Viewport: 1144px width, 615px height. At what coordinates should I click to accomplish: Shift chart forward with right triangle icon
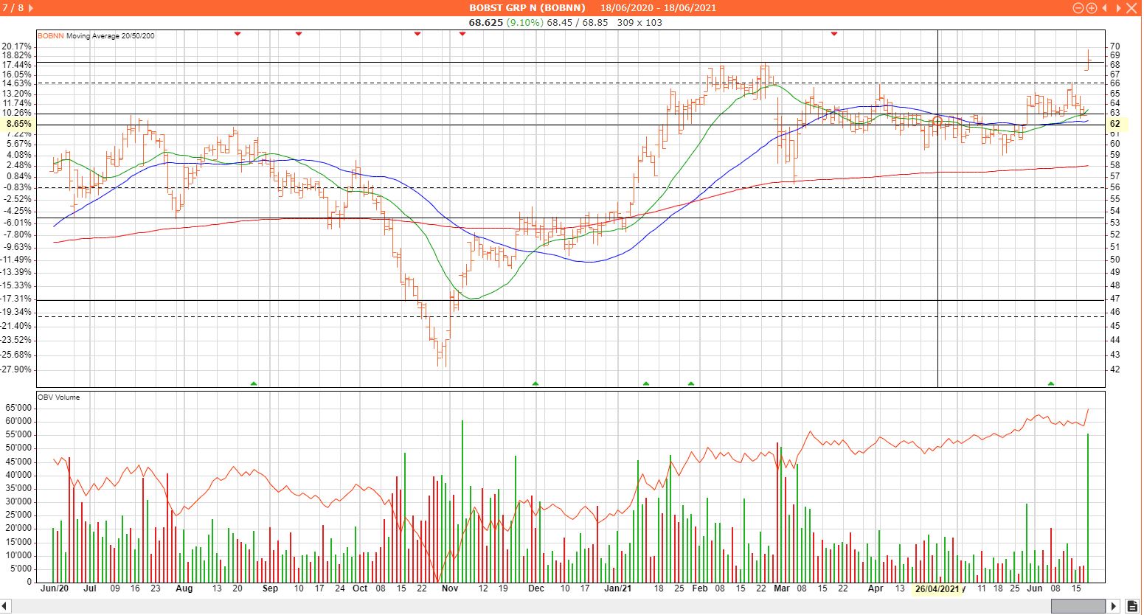[1117, 8]
